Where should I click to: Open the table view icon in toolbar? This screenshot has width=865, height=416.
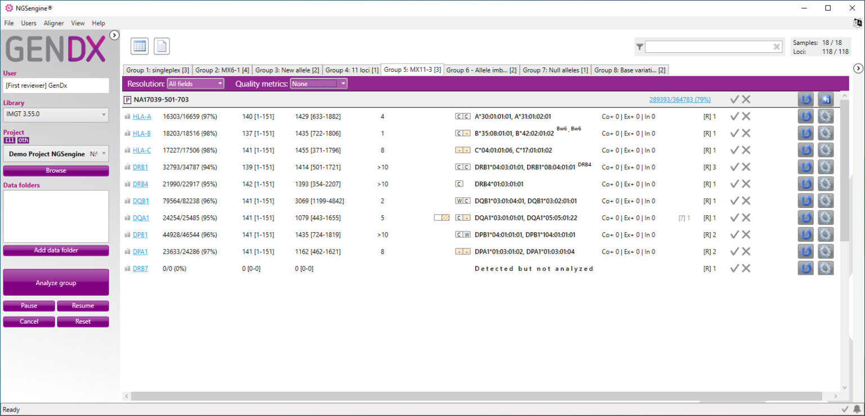(x=140, y=46)
